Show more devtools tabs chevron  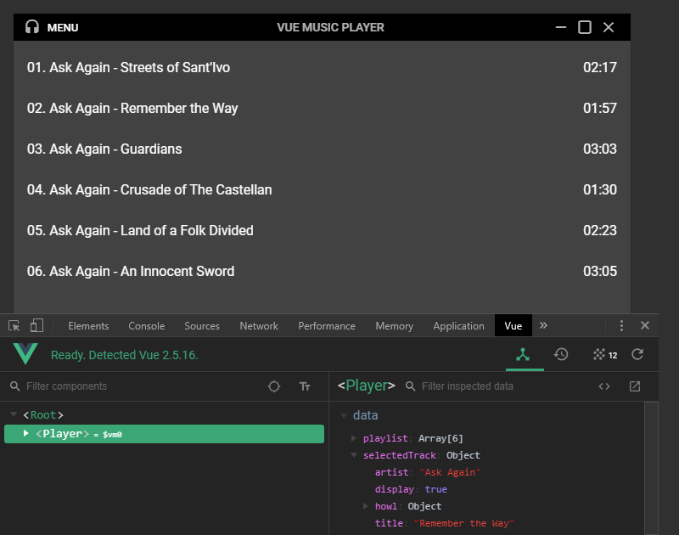coord(543,325)
